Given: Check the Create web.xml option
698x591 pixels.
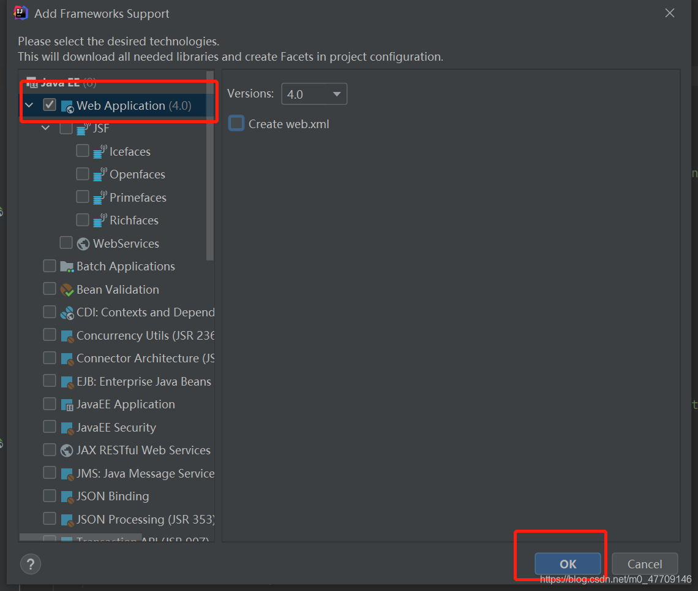Looking at the screenshot, I should click(x=236, y=123).
